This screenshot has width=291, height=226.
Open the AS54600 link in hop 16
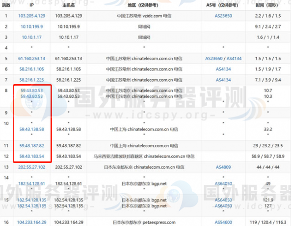223,222
